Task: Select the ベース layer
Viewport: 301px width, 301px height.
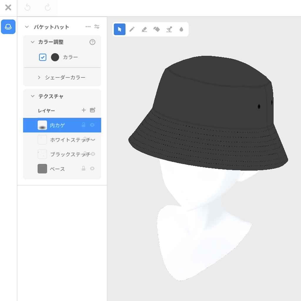Action: 62,168
